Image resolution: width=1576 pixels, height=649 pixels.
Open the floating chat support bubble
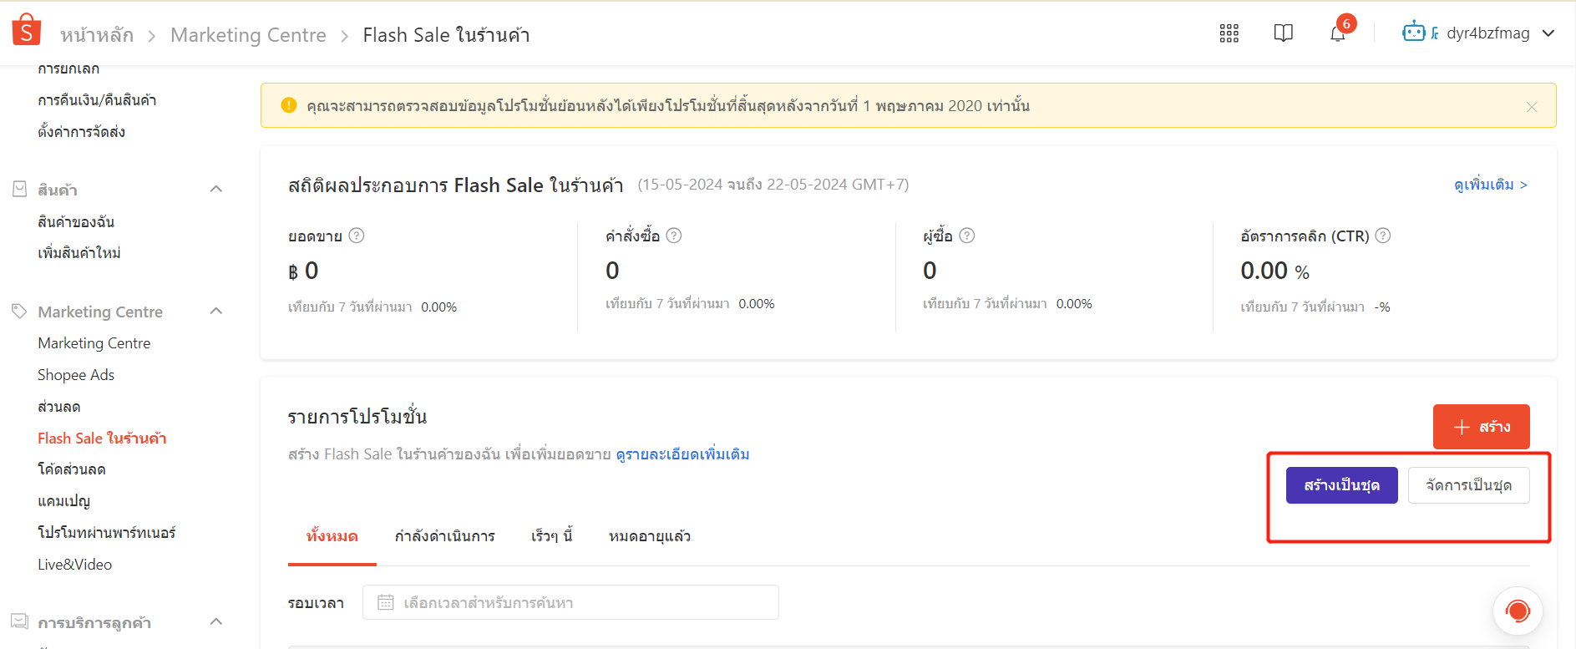coord(1517,611)
